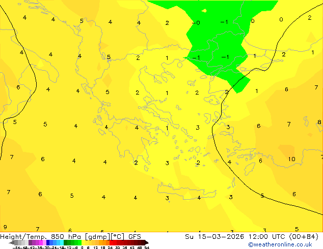323x249 pixels.
Task: Select the '10' temperature value on the map
Action: (291, 159)
